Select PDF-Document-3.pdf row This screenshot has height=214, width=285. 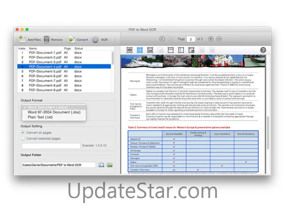click(64, 62)
